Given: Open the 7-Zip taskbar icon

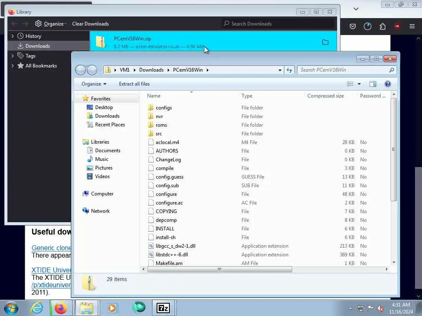Looking at the screenshot, I should pyautogui.click(x=163, y=308).
